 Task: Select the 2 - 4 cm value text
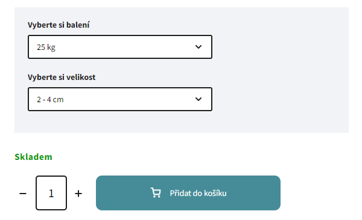pos(50,99)
